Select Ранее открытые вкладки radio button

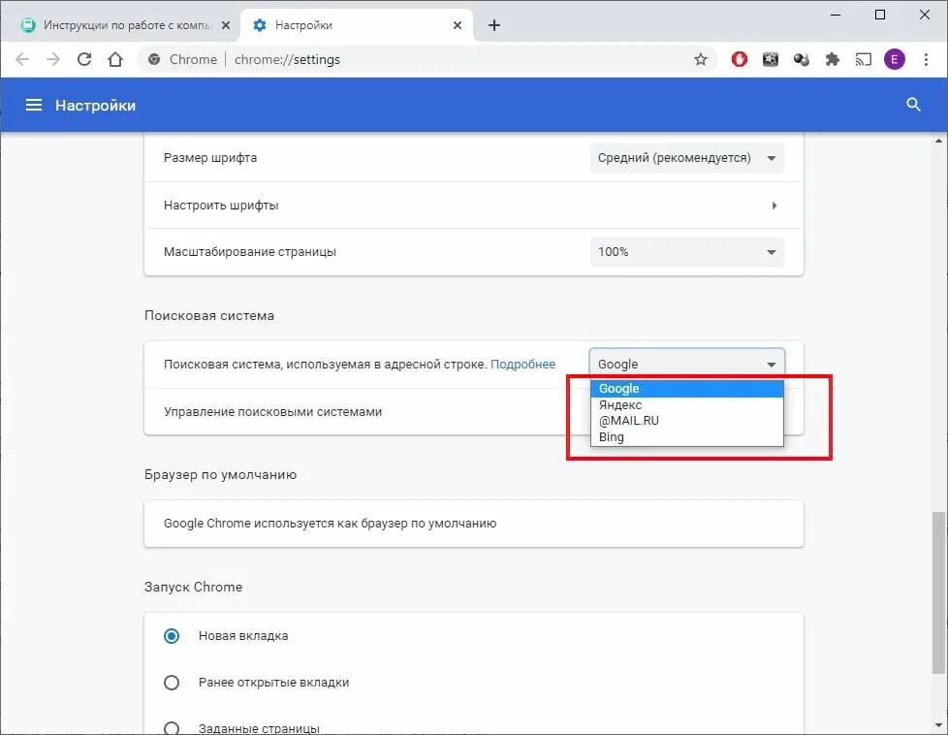(x=172, y=683)
